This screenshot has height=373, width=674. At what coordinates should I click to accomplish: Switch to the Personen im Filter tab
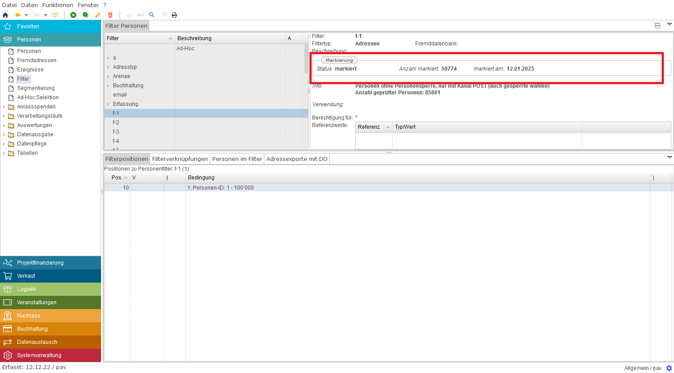tap(237, 159)
